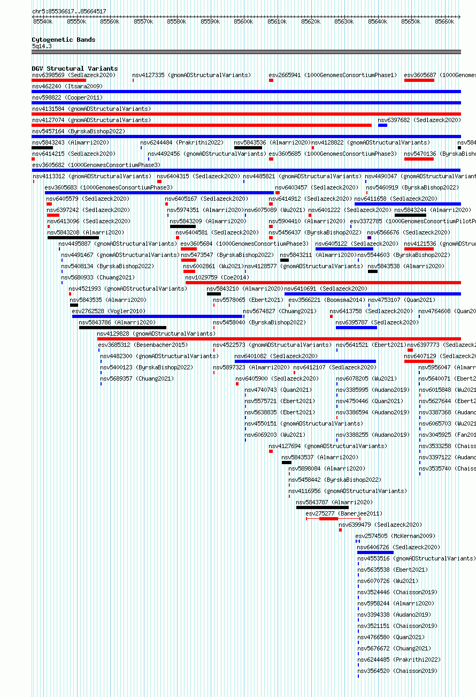Click the black bar under nsv5843244 (Almarri2020)
Viewport: 476px width, 697px height.
pyautogui.click(x=411, y=215)
